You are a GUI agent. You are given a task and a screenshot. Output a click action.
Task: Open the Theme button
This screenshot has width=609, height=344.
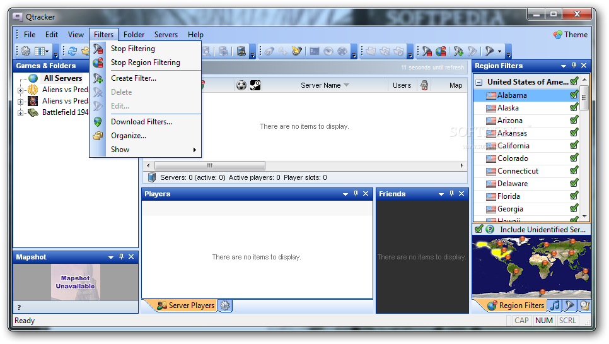[571, 35]
